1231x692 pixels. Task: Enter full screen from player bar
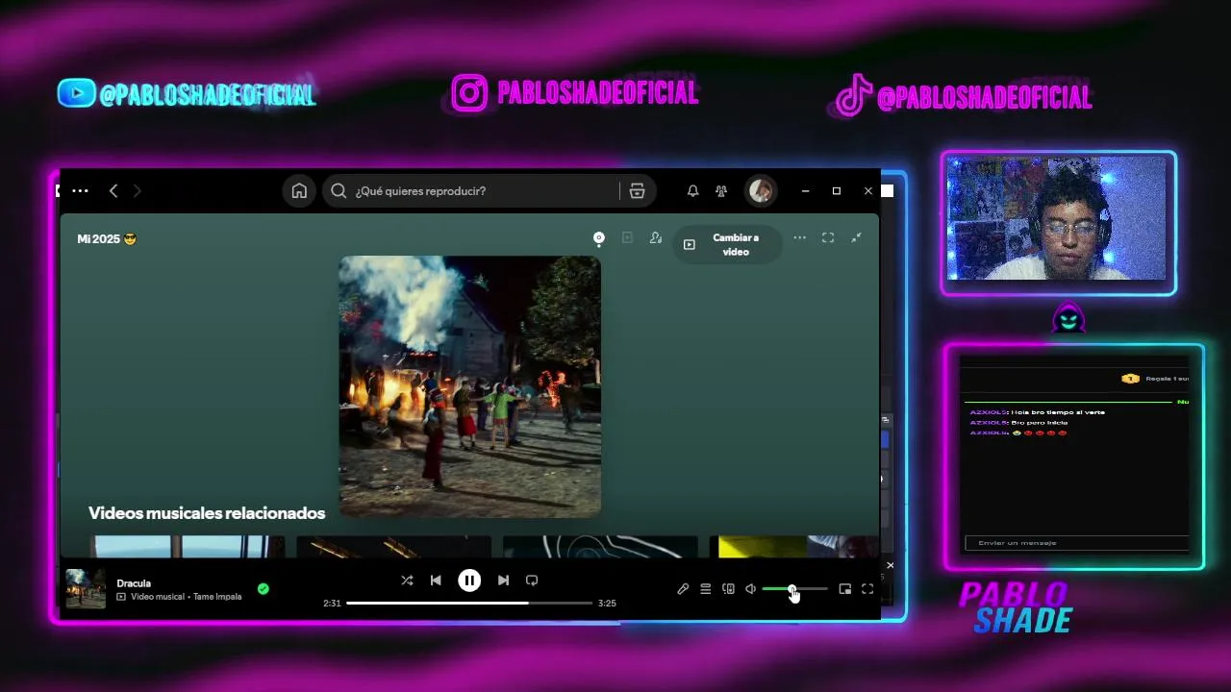click(867, 589)
